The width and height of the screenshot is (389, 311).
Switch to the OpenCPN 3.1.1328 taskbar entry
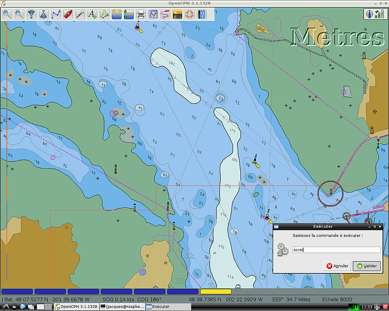pos(76,307)
